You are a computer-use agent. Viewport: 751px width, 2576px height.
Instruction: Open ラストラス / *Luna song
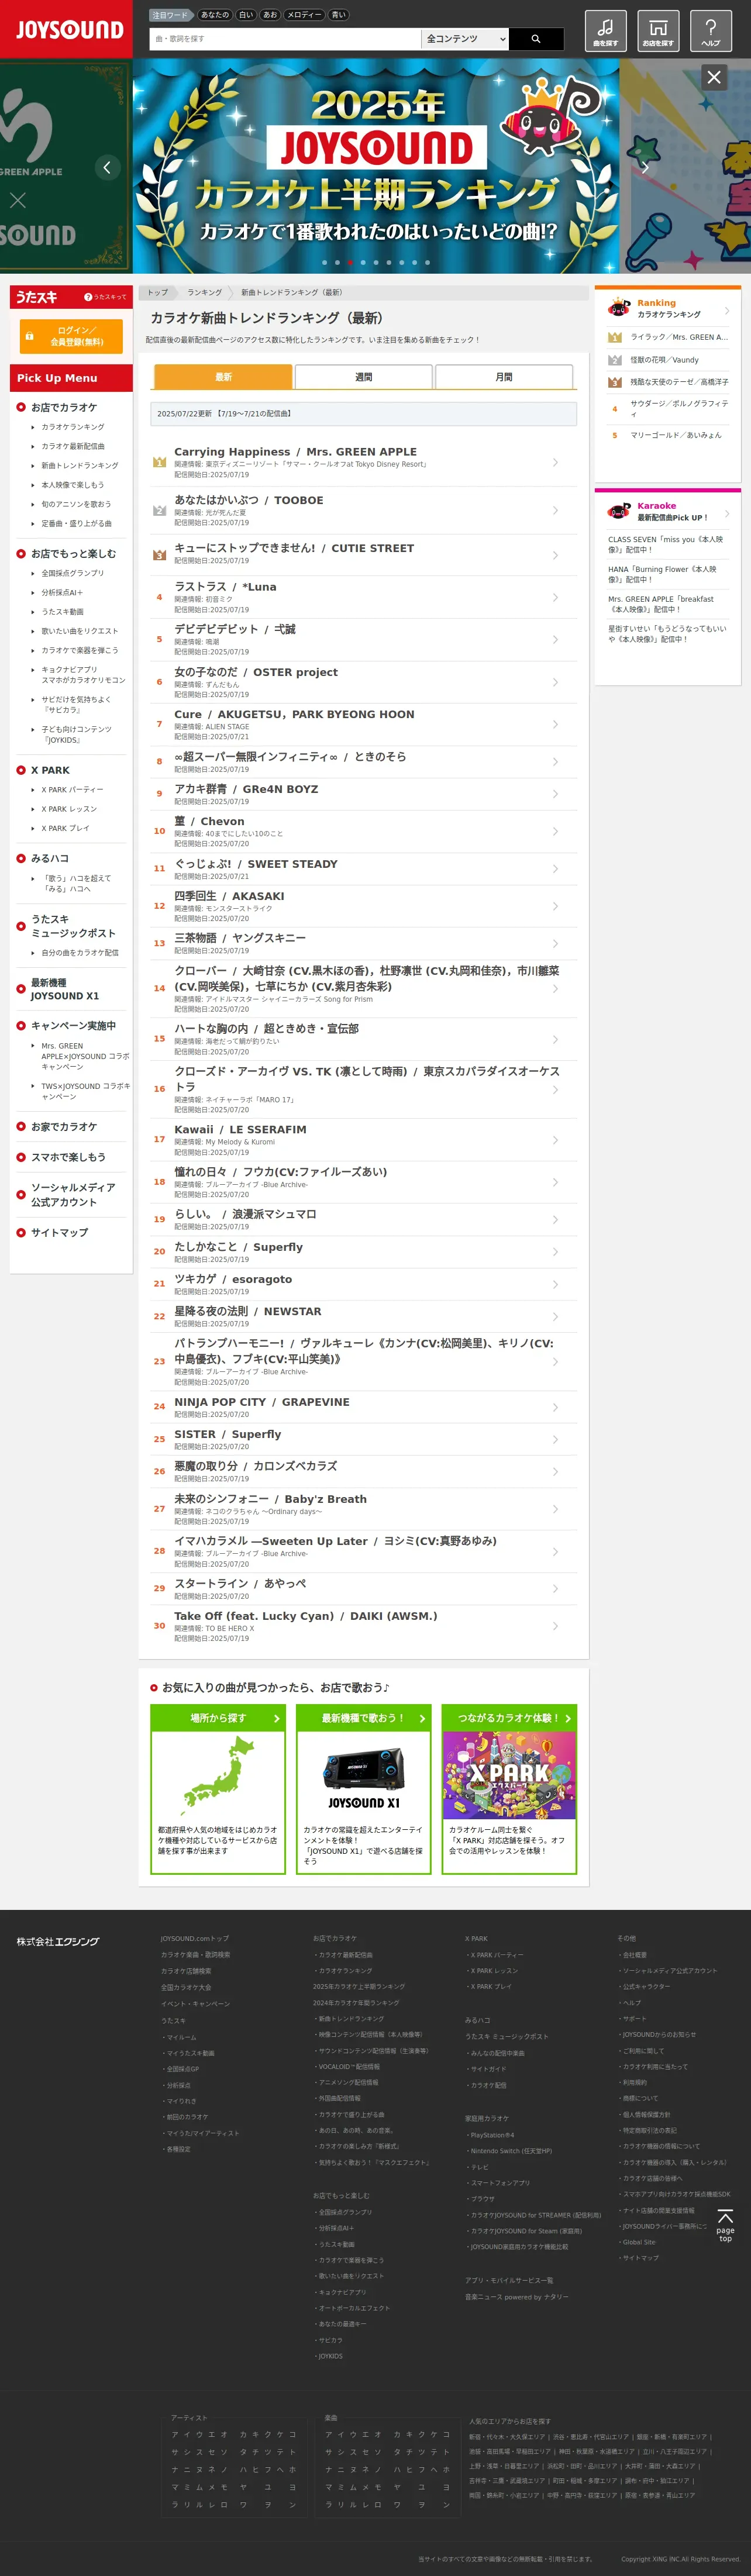[x=225, y=587]
